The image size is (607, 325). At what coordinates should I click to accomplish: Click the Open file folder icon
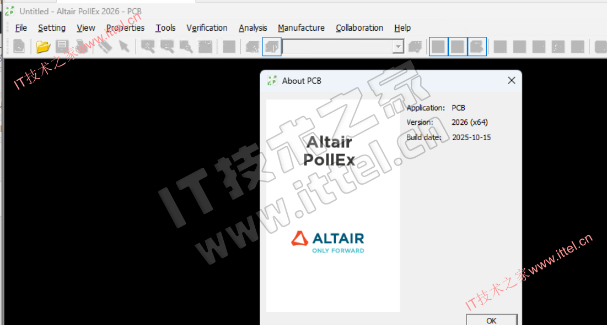43,47
